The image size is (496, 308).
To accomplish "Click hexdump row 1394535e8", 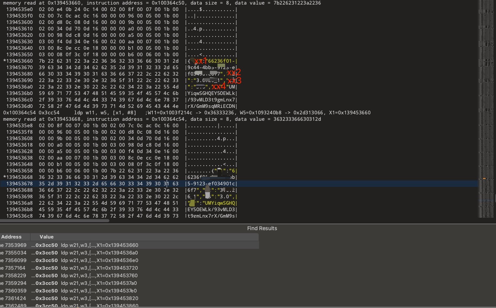I will point(122,126).
